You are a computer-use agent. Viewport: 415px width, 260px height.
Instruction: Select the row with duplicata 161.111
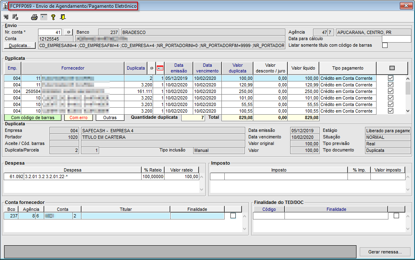pyautogui.click(x=190, y=91)
